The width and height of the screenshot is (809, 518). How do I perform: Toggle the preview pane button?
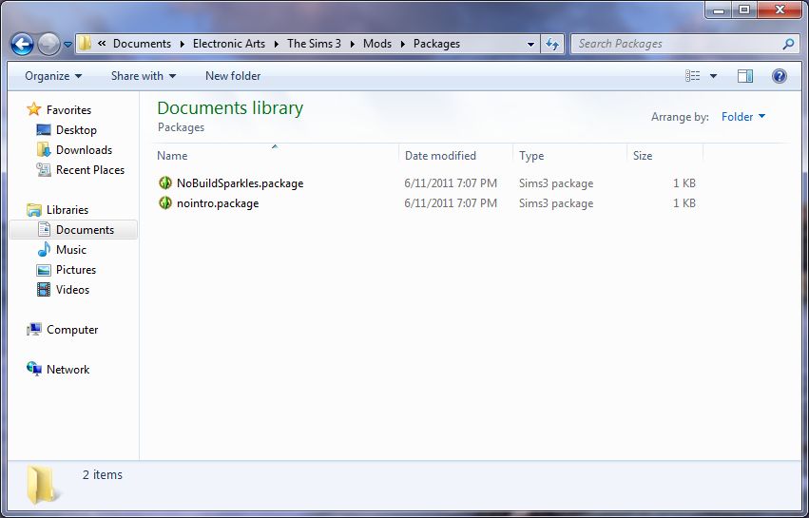[x=745, y=76]
